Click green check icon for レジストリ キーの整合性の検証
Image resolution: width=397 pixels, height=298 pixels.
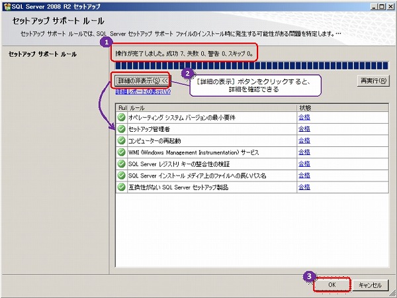point(122,164)
